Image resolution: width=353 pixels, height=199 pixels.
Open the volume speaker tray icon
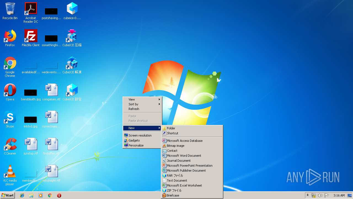[320, 195]
